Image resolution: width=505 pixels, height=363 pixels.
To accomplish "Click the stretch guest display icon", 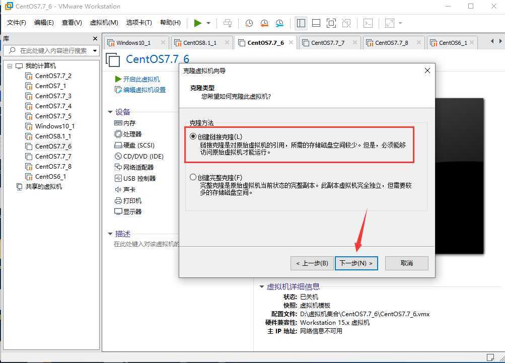I will point(389,23).
